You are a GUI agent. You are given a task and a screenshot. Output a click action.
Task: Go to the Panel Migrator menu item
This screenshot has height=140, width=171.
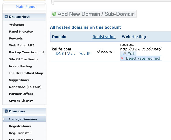pyautogui.click(x=21, y=32)
